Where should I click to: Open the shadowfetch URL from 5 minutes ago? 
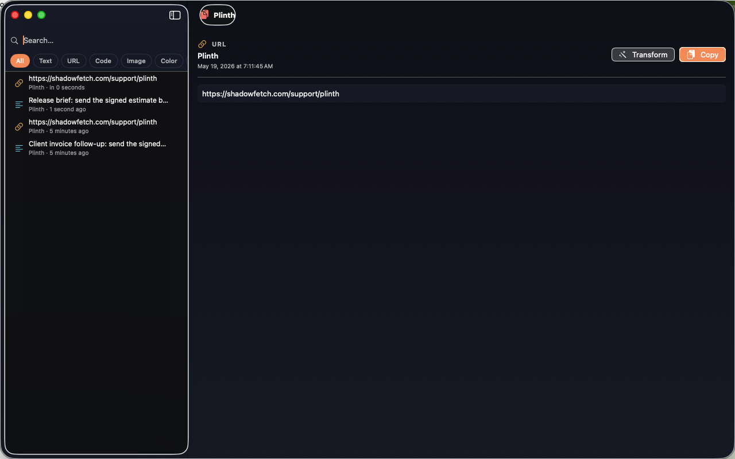click(x=96, y=126)
